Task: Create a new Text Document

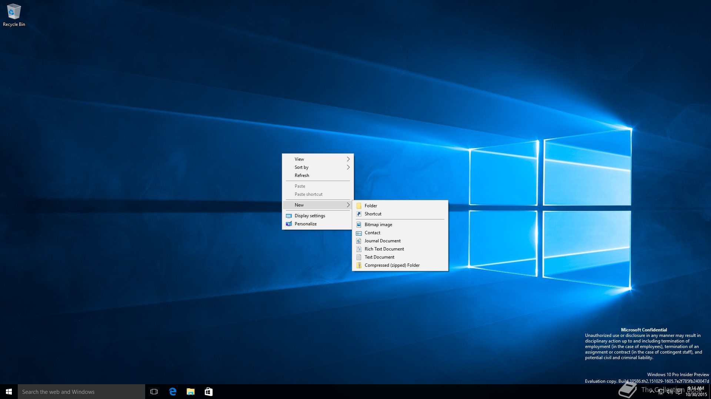Action: pos(379,257)
